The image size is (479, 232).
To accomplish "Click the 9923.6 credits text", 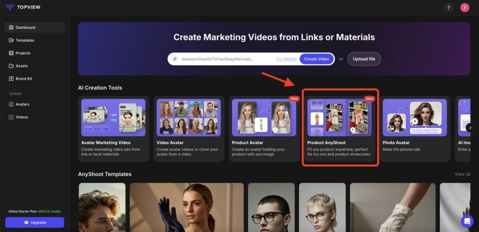I will 50,211.
